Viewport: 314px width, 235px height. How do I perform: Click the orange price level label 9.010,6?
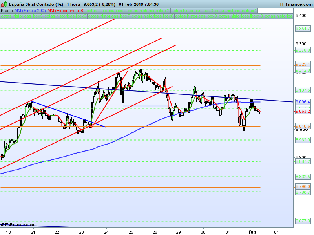pyautogui.click(x=303, y=126)
